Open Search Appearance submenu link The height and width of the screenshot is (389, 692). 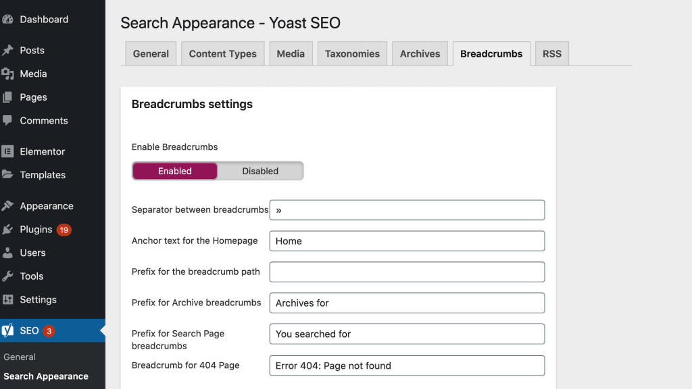46,376
